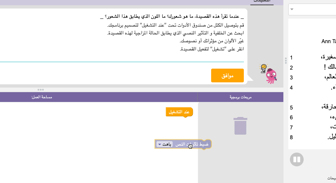Click the مساحة العمل workspace header

[x=42, y=97]
